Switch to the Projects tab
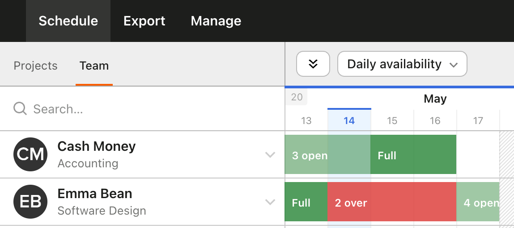 click(x=35, y=66)
